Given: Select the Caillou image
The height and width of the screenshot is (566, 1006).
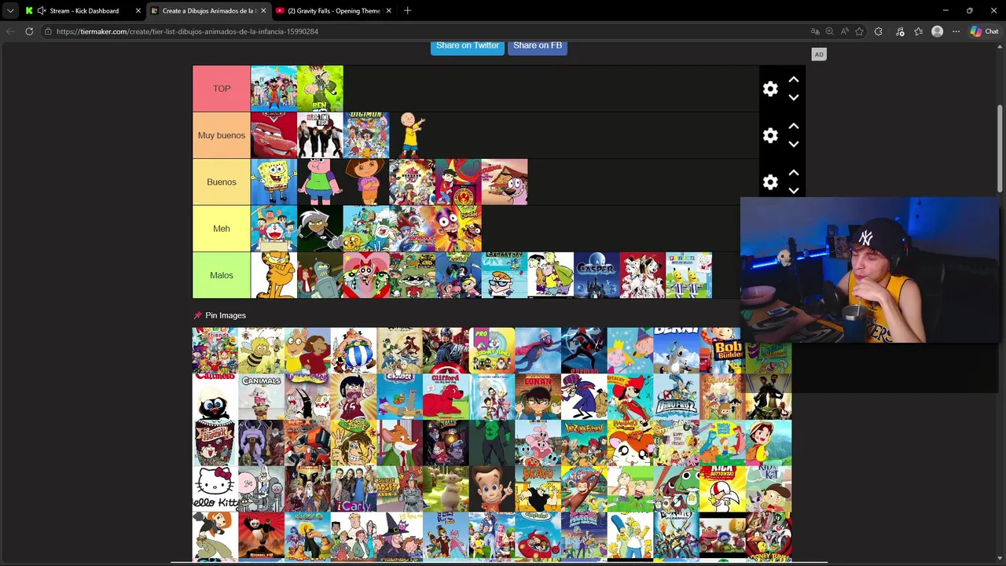Looking at the screenshot, I should (x=412, y=135).
